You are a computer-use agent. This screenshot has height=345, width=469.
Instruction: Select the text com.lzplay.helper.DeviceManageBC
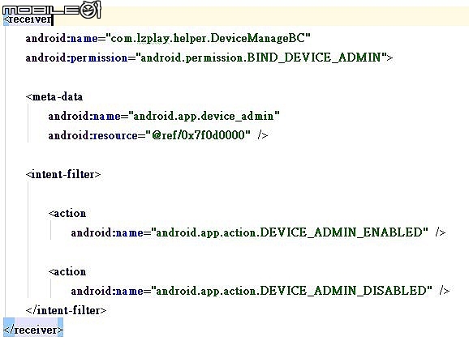point(208,39)
